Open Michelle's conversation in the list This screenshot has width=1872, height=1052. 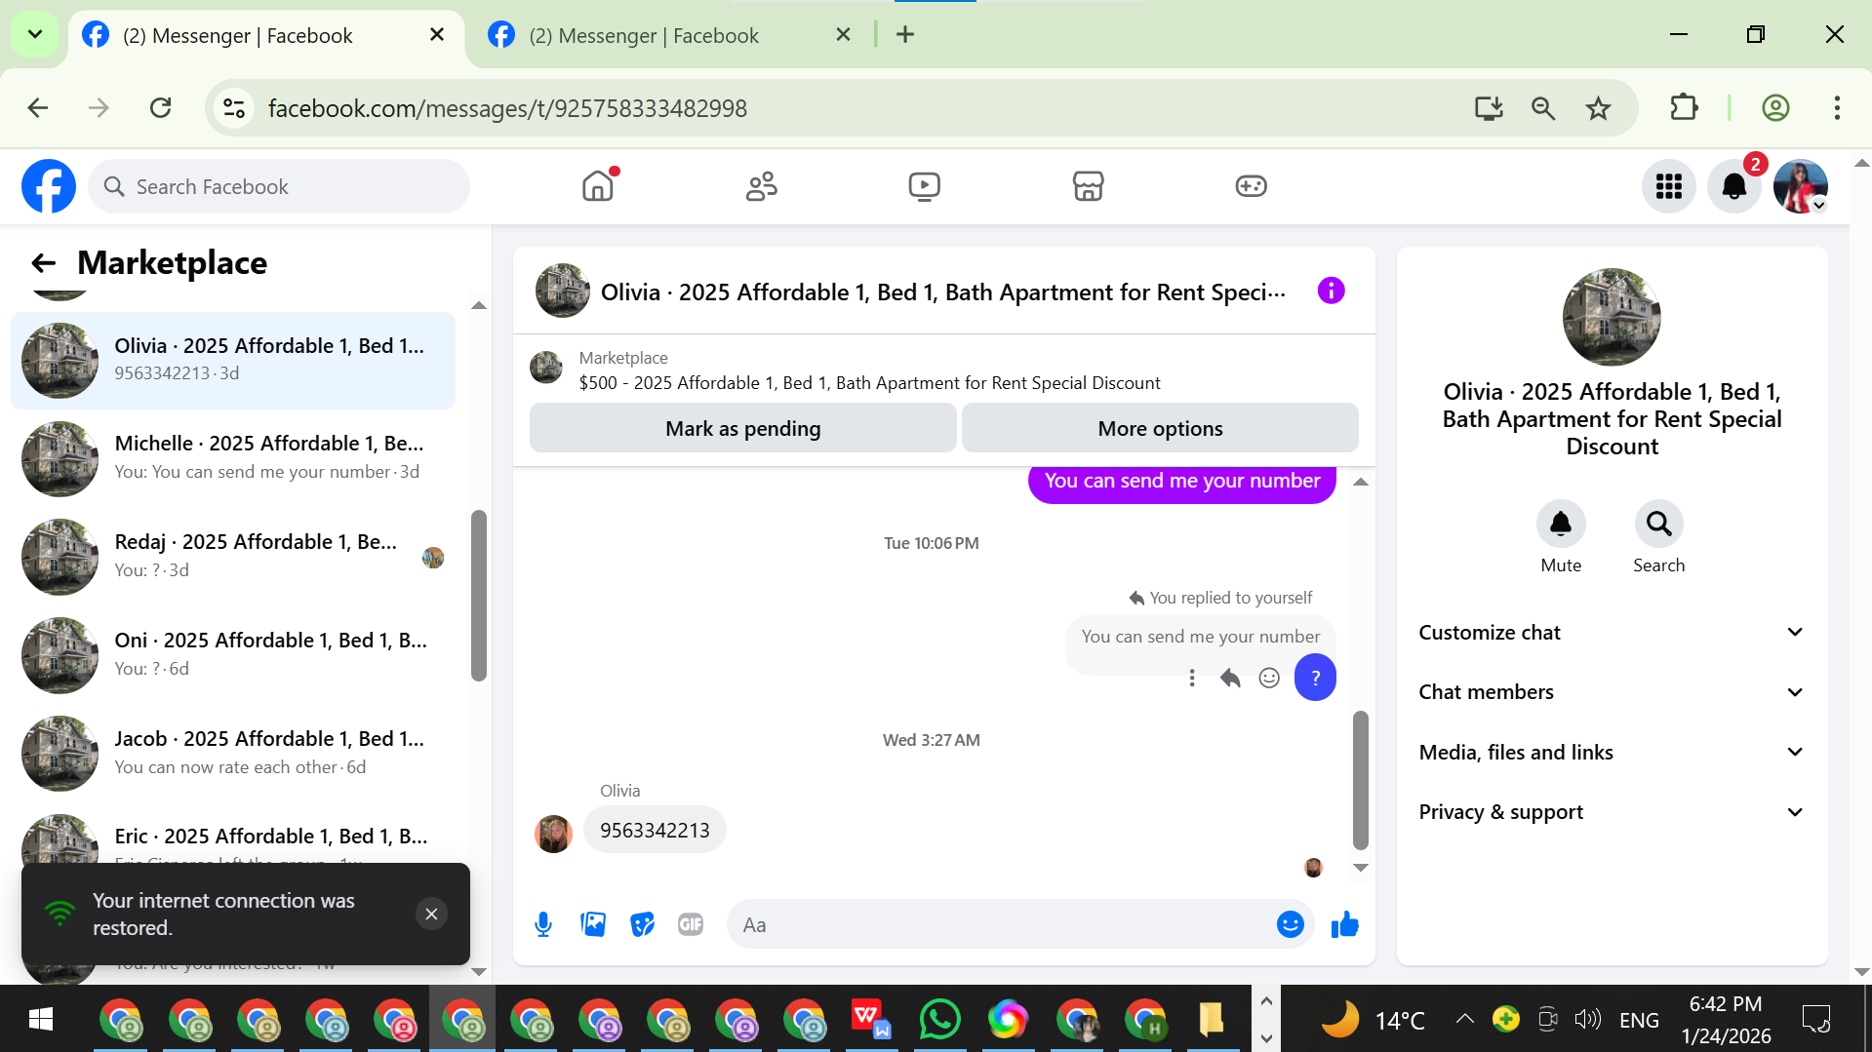[x=233, y=458]
